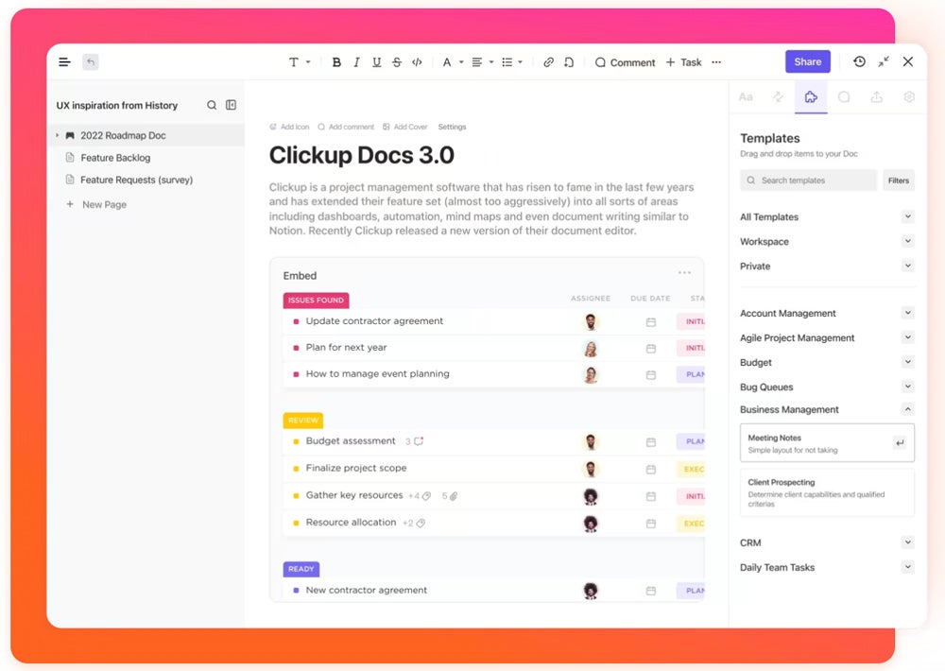Click the Filters button
Image resolution: width=945 pixels, height=671 pixels.
(x=898, y=181)
